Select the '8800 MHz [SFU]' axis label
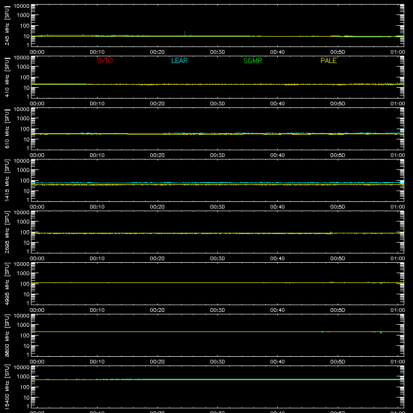Image resolution: width=413 pixels, height=413 pixels. click(x=7, y=335)
